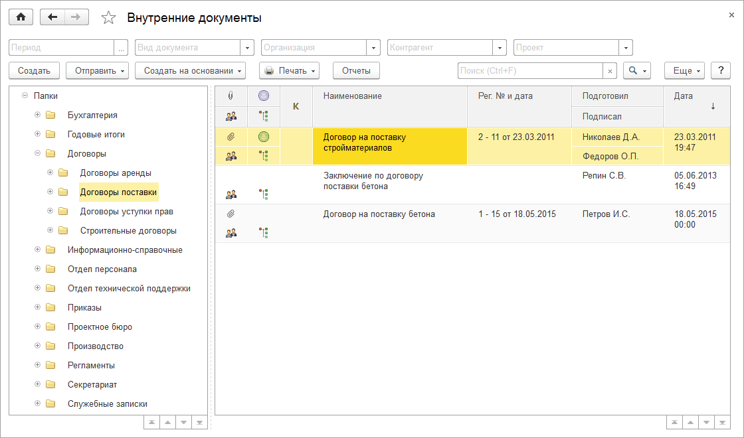Screen dimensions: 744x438
Task: Go back with the left arrow
Action: point(52,17)
